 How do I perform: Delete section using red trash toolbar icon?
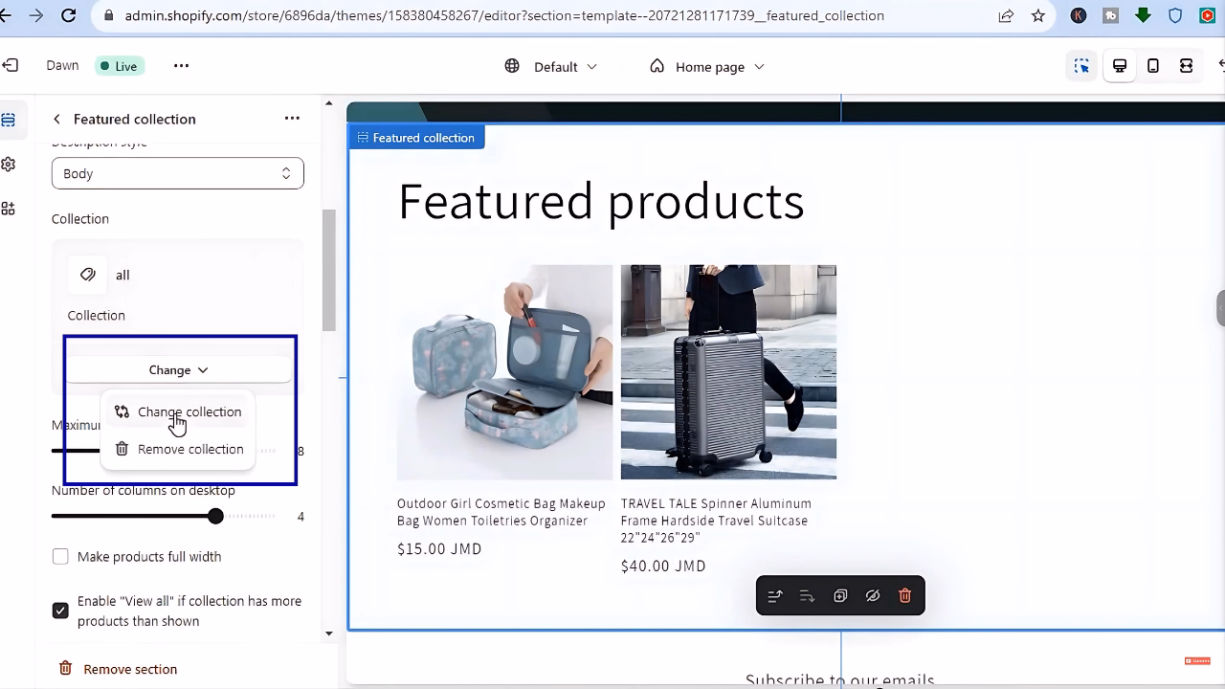[x=905, y=595]
